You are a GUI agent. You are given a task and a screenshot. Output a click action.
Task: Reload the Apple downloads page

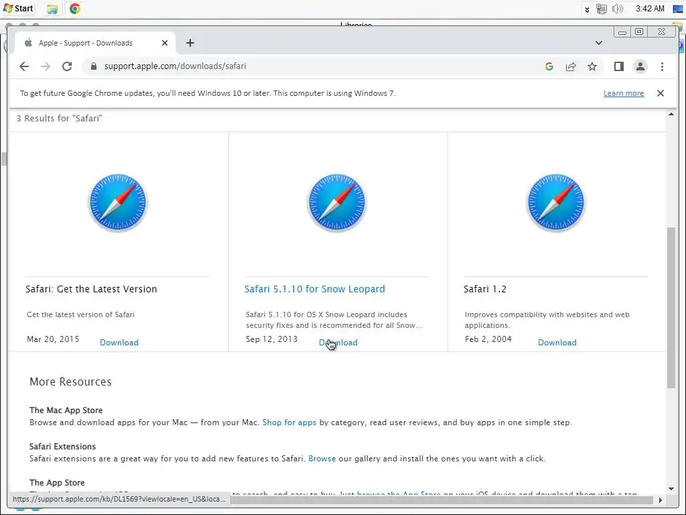[67, 66]
